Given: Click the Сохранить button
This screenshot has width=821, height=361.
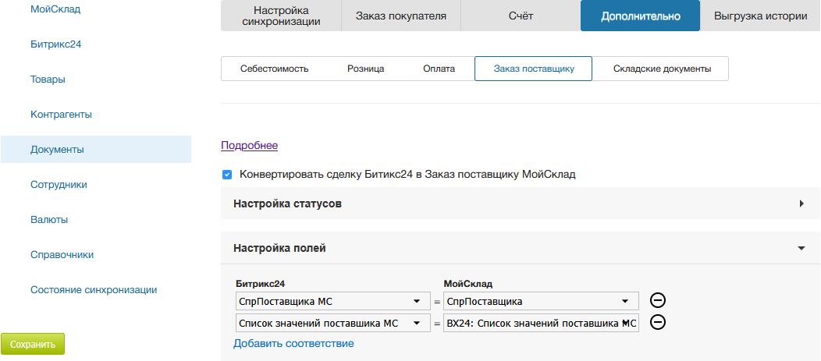Looking at the screenshot, I should click(x=33, y=344).
